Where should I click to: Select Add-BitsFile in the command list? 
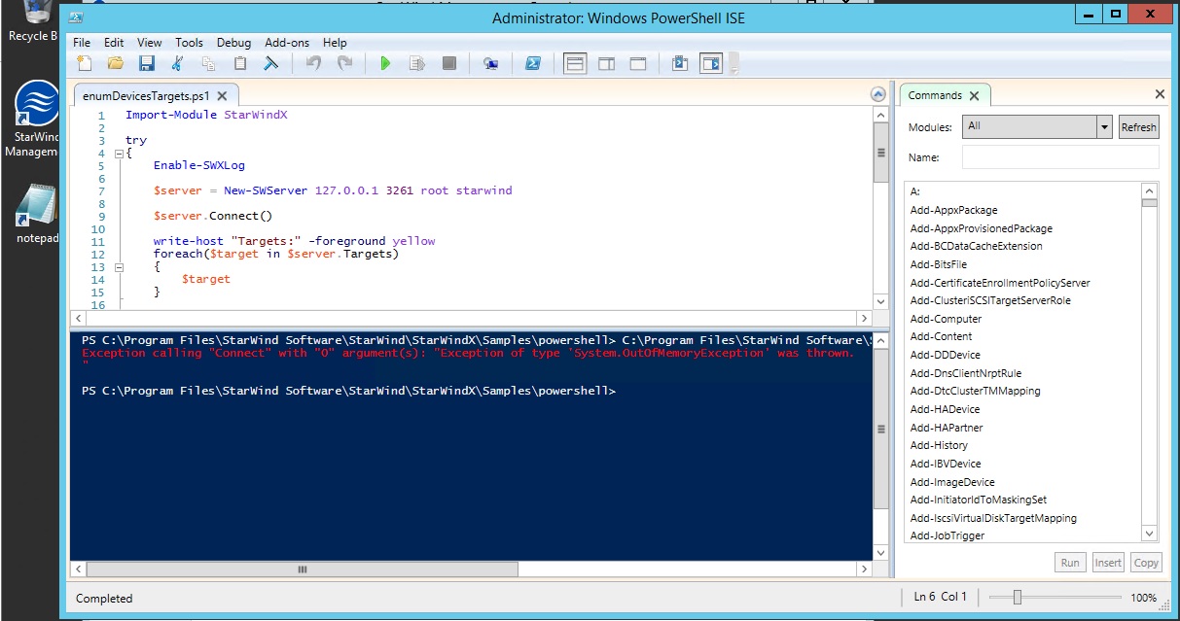(938, 264)
